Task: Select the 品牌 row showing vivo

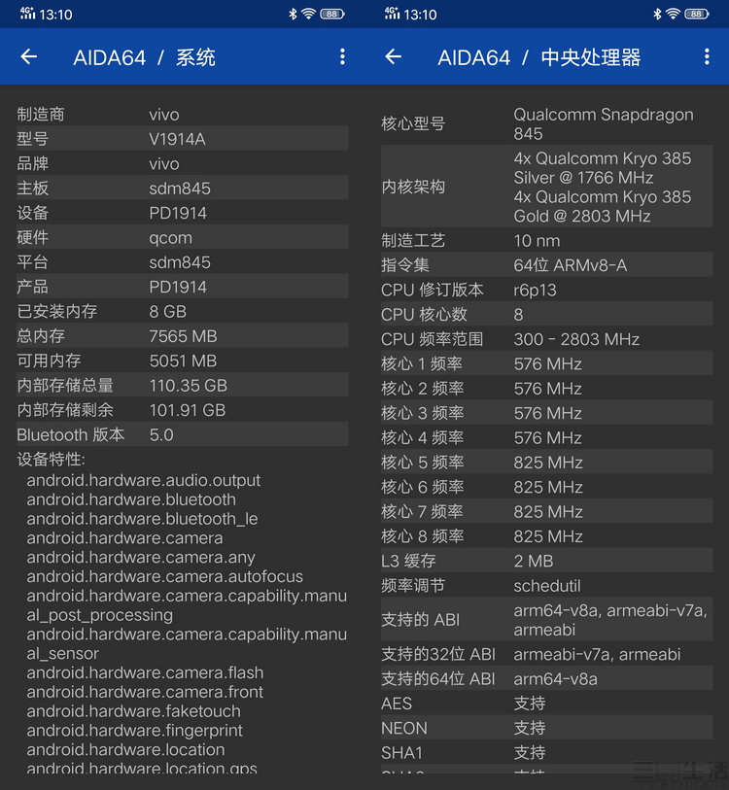Action: click(183, 163)
